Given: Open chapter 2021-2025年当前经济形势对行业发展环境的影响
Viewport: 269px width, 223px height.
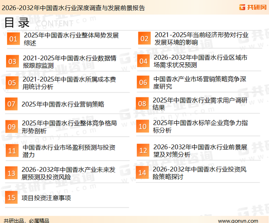Looking at the screenshot, I should [202, 39].
